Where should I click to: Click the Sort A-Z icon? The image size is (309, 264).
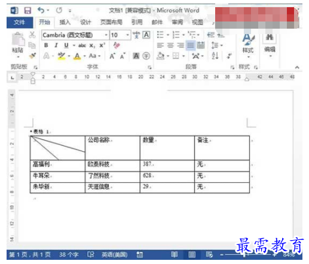tap(215, 56)
